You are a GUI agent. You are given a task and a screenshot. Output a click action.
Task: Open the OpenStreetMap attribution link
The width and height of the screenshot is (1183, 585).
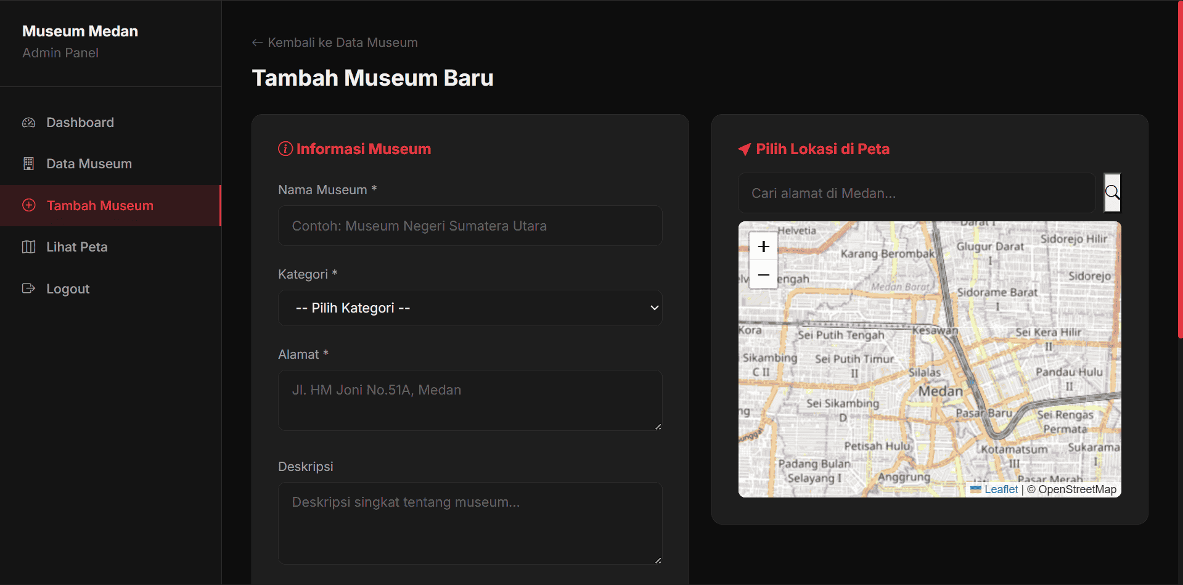click(1078, 489)
